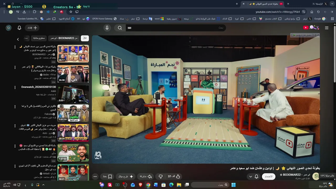Viewport: 336px width, 189px height.
Task: Open options menu for Overwatch_20260320010130 video
Action: (x=15, y=87)
